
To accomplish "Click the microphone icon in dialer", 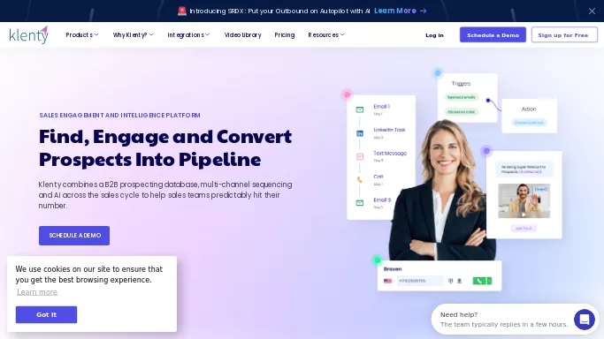I will point(459,281).
